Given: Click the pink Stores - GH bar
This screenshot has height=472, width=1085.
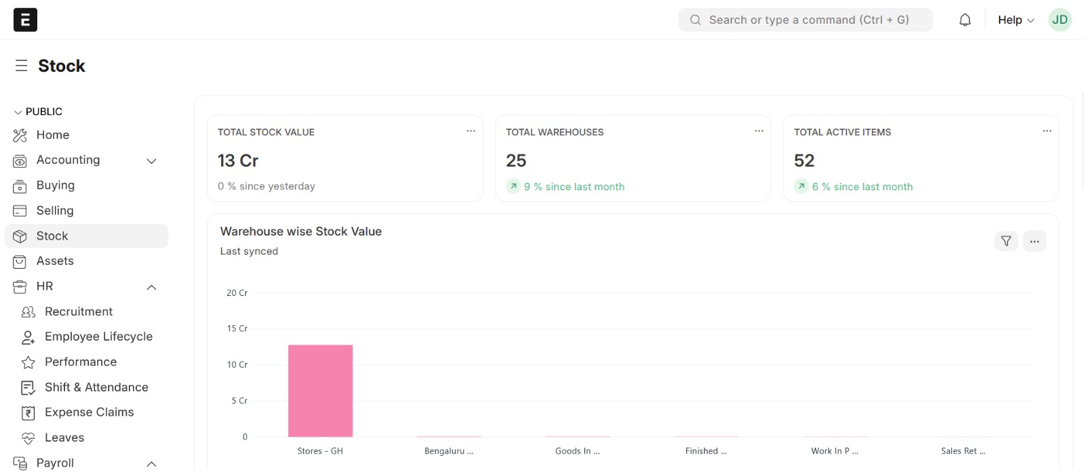Looking at the screenshot, I should pos(320,391).
